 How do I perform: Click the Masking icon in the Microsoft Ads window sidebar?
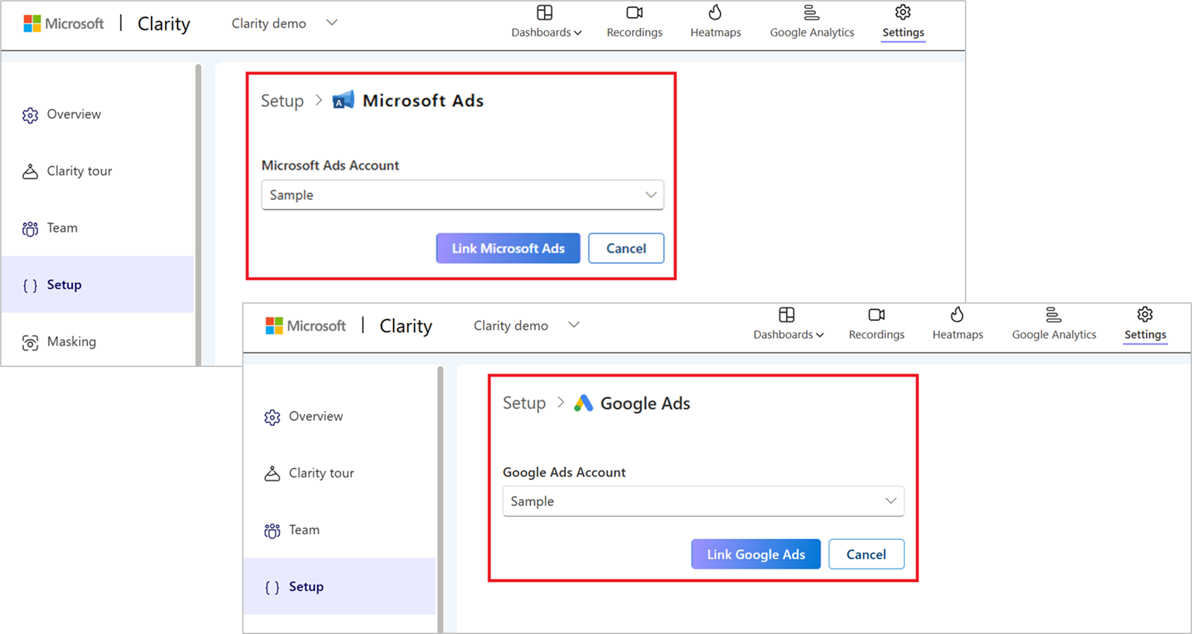coord(30,342)
